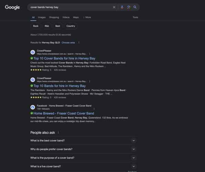Screen dimensions: 205x172
Task: Open Google Lens image search icon
Action: (x=129, y=7)
